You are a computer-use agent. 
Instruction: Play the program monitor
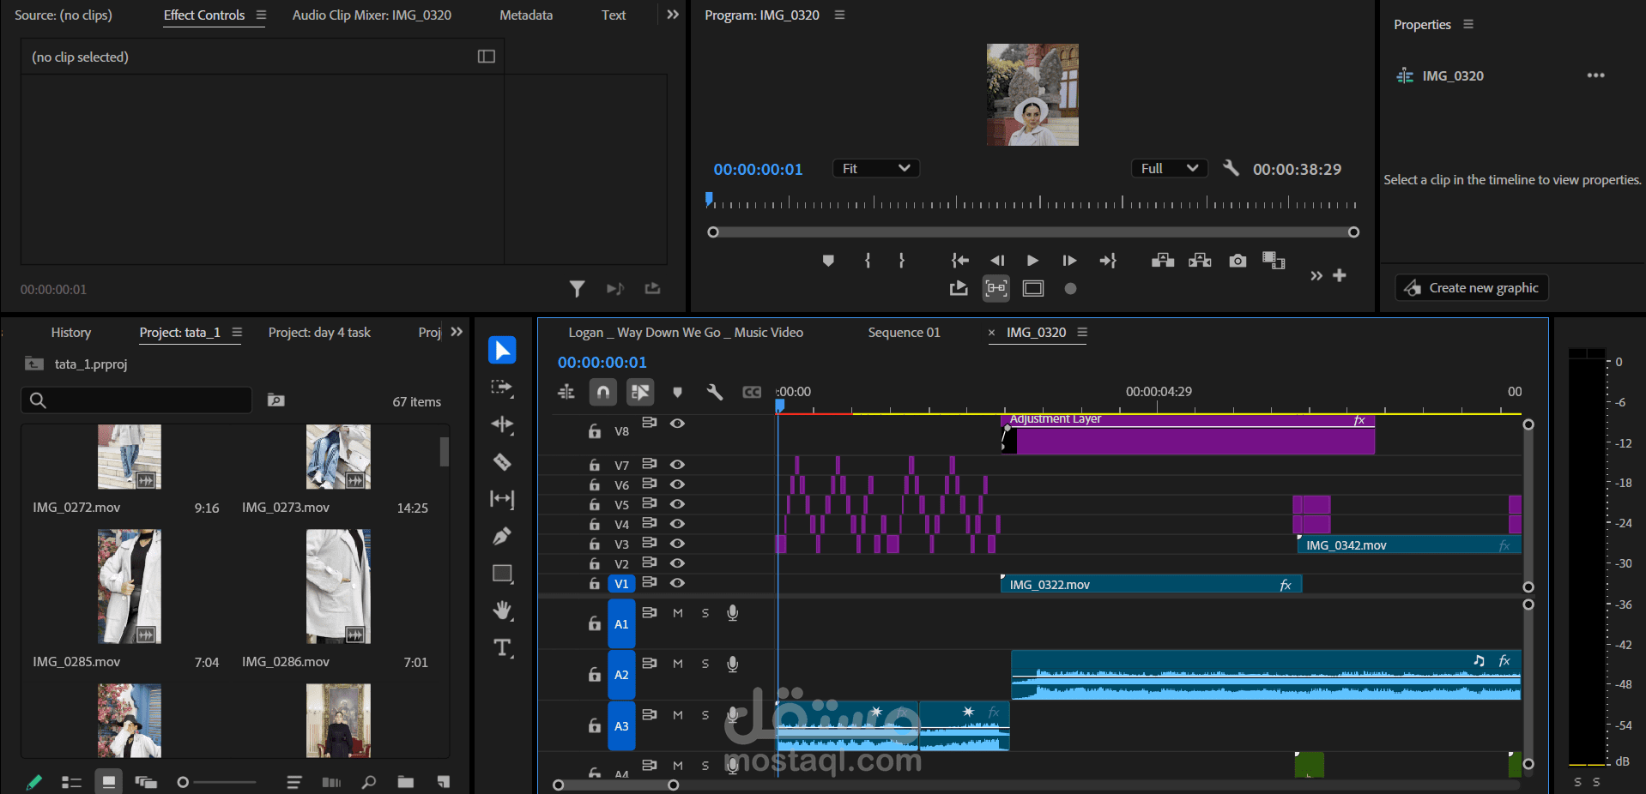pyautogui.click(x=1032, y=261)
